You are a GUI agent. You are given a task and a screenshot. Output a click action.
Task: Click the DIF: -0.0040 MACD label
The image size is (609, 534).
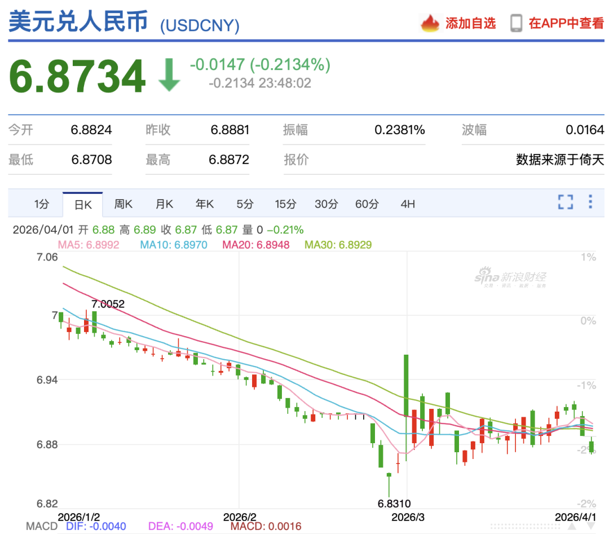point(96,526)
